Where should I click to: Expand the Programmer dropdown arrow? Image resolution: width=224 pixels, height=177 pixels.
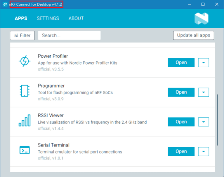[x=204, y=92]
